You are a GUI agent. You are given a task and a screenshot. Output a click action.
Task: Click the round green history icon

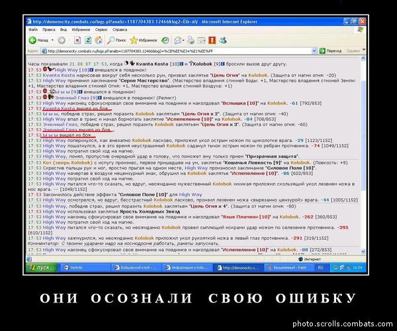pos(165,40)
